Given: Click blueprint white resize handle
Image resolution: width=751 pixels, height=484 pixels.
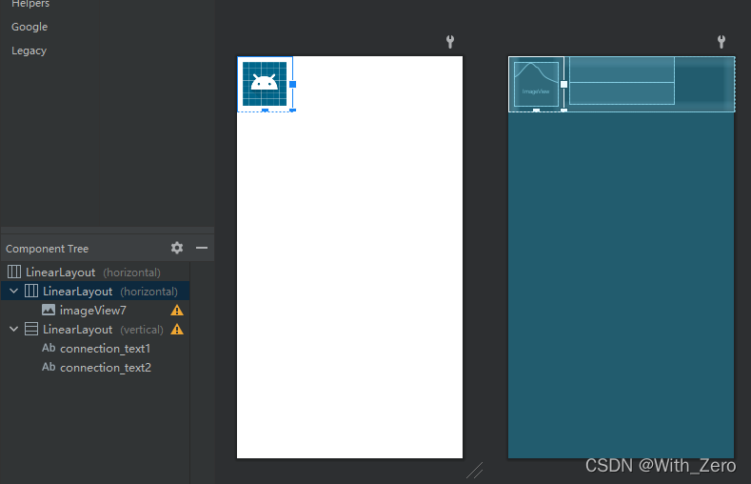Looking at the screenshot, I should click(x=563, y=85).
